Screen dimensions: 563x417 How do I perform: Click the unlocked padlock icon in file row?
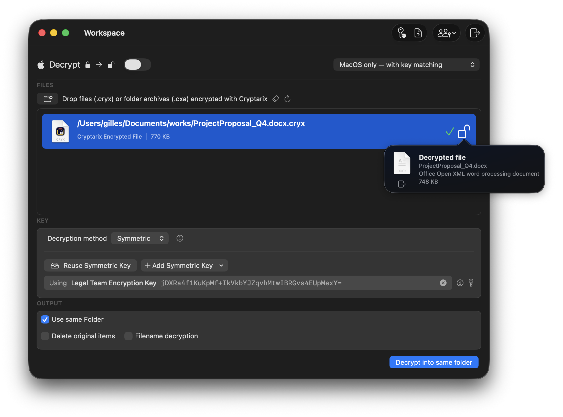point(464,131)
